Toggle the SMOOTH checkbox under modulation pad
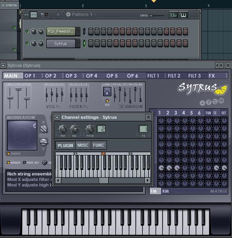 9,154
